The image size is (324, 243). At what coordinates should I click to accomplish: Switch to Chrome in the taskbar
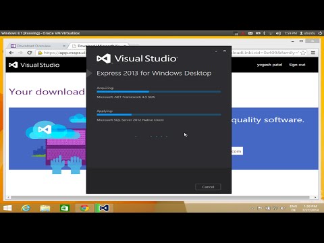(x=84, y=208)
